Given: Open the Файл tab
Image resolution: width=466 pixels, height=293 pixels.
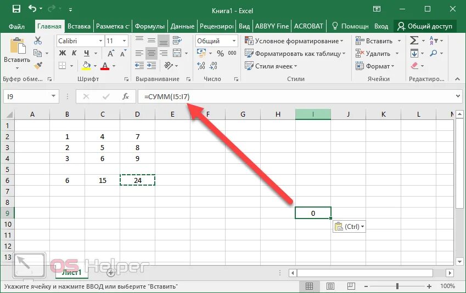Looking at the screenshot, I should click(16, 26).
